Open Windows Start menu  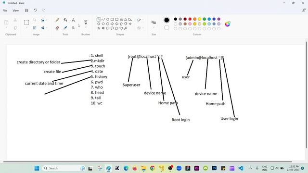pos(37,168)
